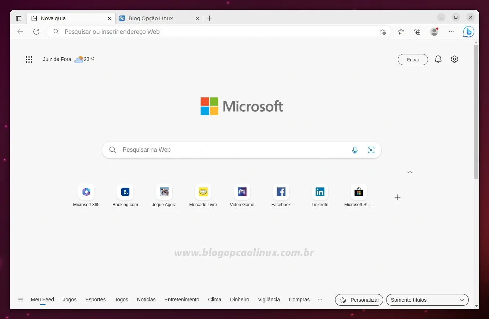Open Microsoft 365 quick link
Screen dimensions: 489x319
[86, 196]
